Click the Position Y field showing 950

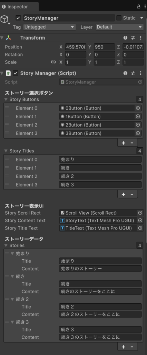(105, 47)
